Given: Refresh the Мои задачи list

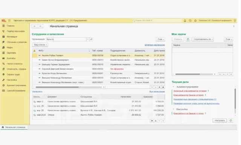Looking at the screenshot, I should (188, 39).
